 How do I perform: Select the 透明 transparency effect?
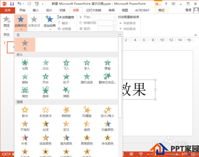pyautogui.click(x=87, y=126)
